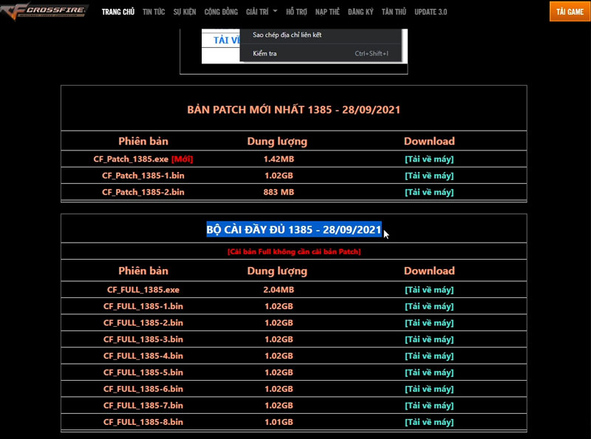The height and width of the screenshot is (439, 591).
Task: Open the Đăng Ký page
Action: 361,12
